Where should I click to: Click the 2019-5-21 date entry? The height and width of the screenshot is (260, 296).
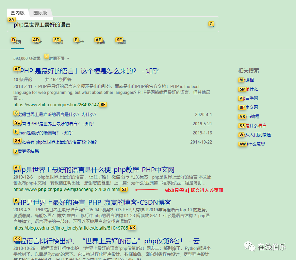click(202, 124)
